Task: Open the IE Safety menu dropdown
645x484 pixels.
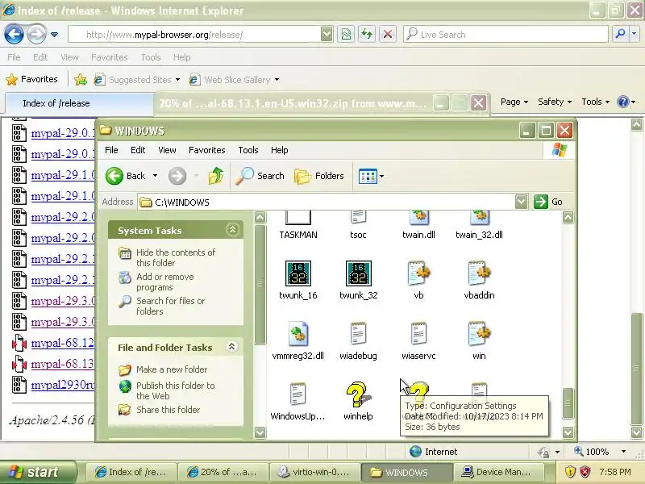Action: coord(555,102)
